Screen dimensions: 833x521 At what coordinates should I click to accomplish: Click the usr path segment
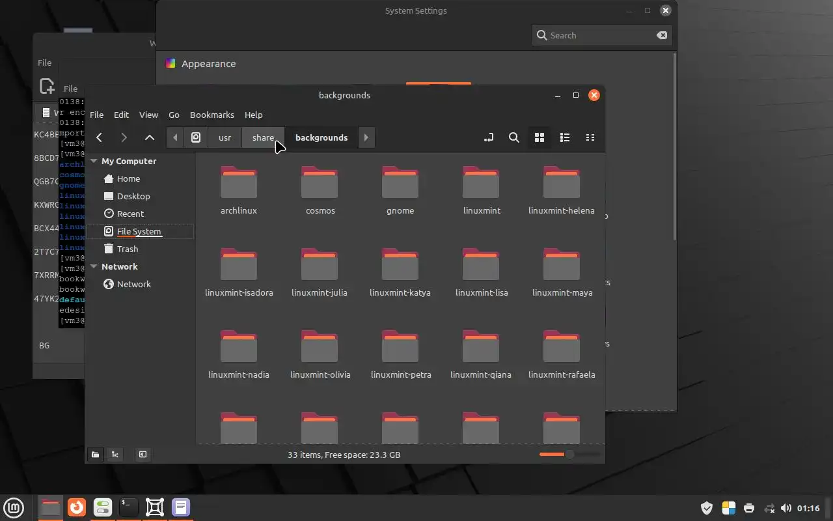click(x=225, y=137)
